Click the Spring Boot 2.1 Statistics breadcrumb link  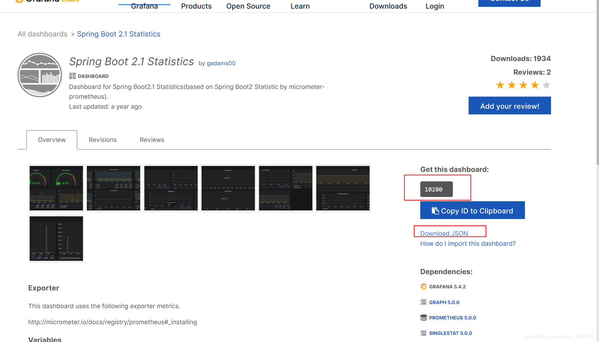tap(119, 34)
